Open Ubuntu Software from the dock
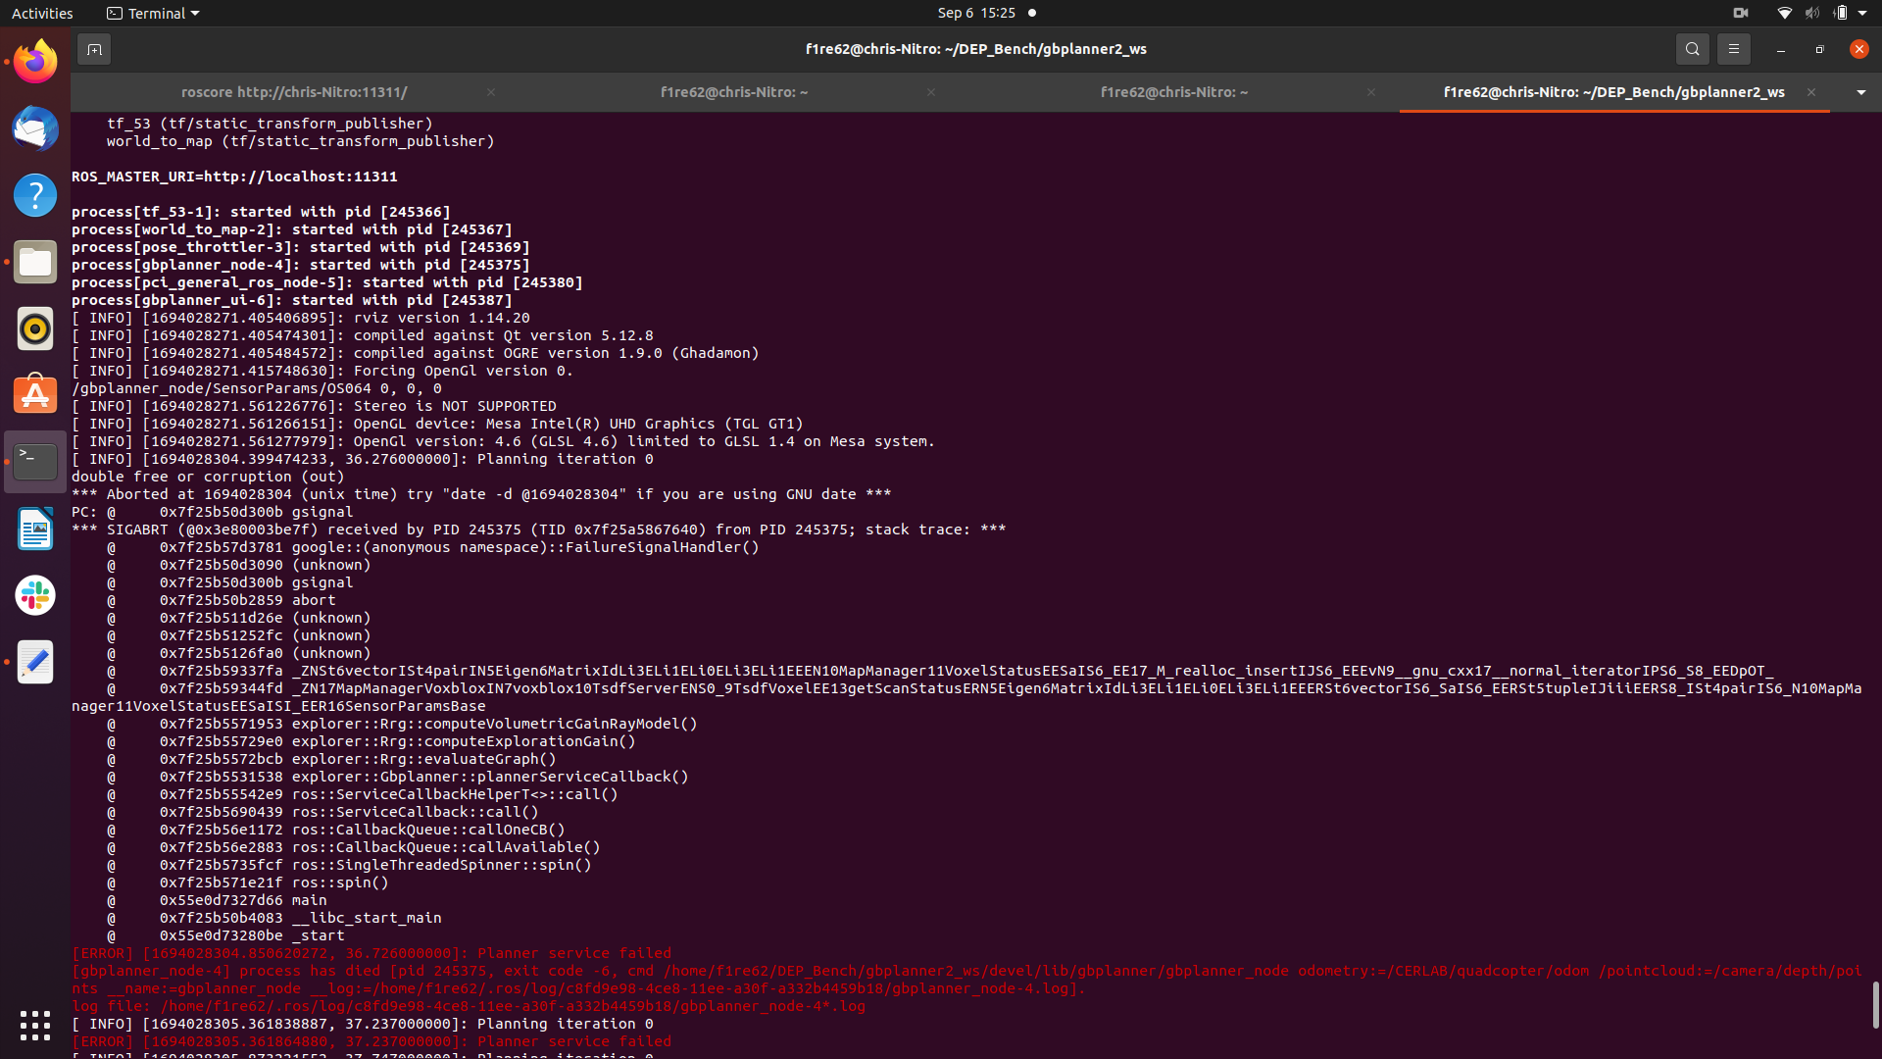Image resolution: width=1882 pixels, height=1059 pixels. (35, 395)
